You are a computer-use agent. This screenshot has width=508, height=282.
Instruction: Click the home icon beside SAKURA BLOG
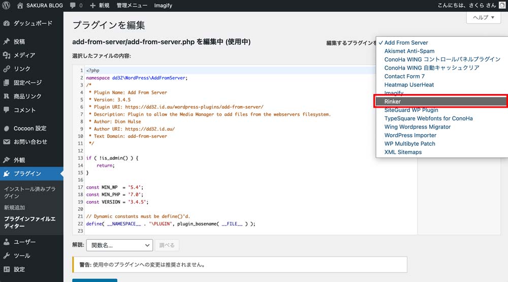click(20, 6)
